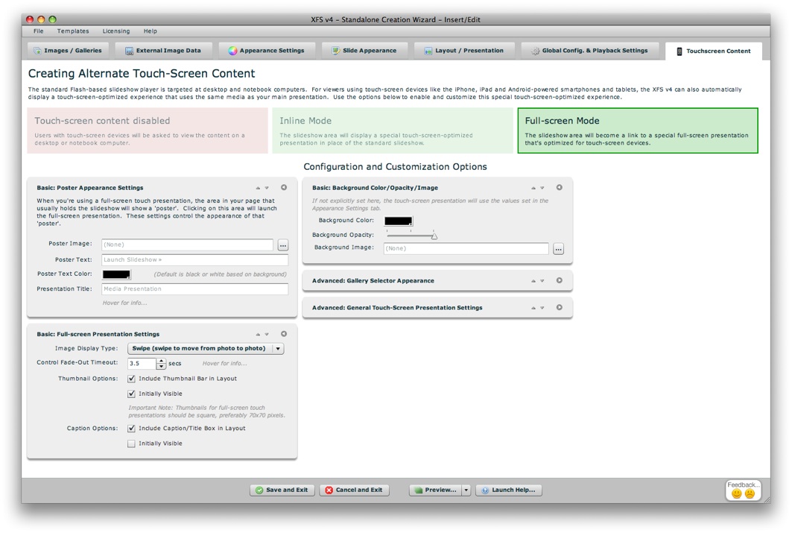Click the Background Image browse button
This screenshot has width=792, height=533.
558,249
